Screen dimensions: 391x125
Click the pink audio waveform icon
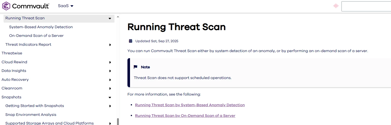[x=336, y=6]
